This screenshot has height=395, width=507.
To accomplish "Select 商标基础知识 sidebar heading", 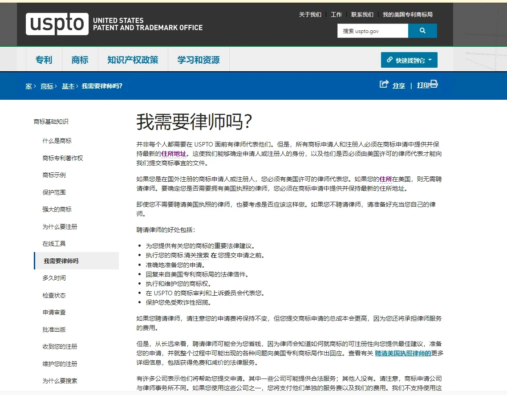I will 51,122.
